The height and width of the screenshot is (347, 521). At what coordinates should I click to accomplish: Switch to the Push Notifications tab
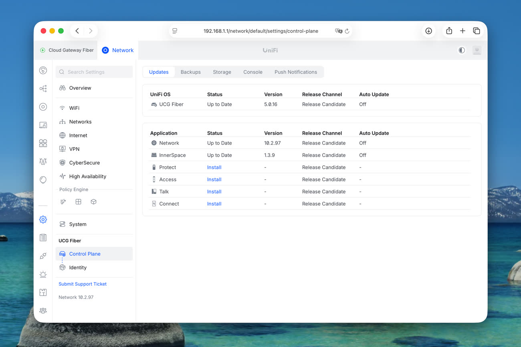[296, 72]
